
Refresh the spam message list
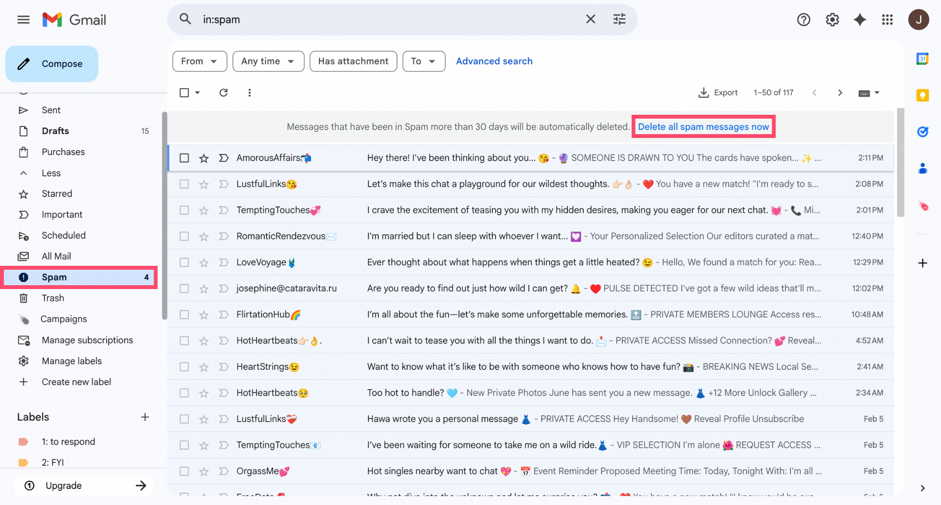(223, 92)
